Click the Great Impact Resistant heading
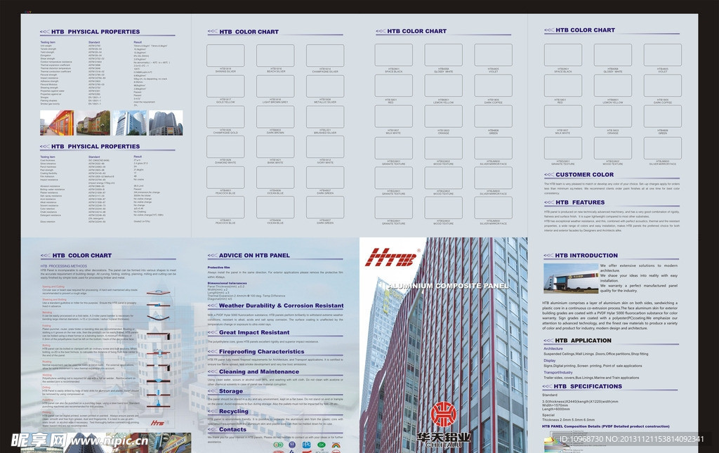The image size is (719, 453). 253,333
